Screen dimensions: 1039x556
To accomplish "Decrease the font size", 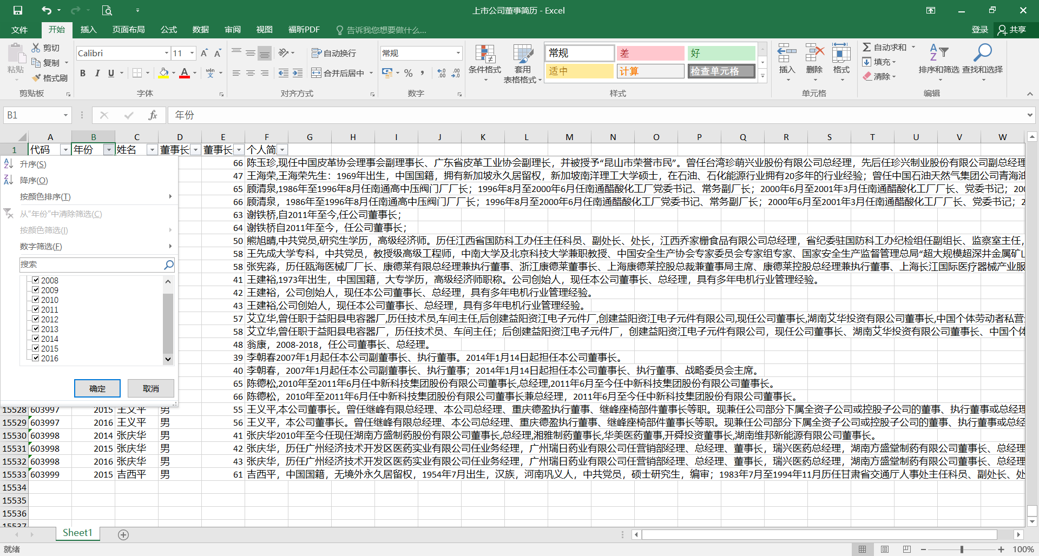I will pyautogui.click(x=218, y=53).
